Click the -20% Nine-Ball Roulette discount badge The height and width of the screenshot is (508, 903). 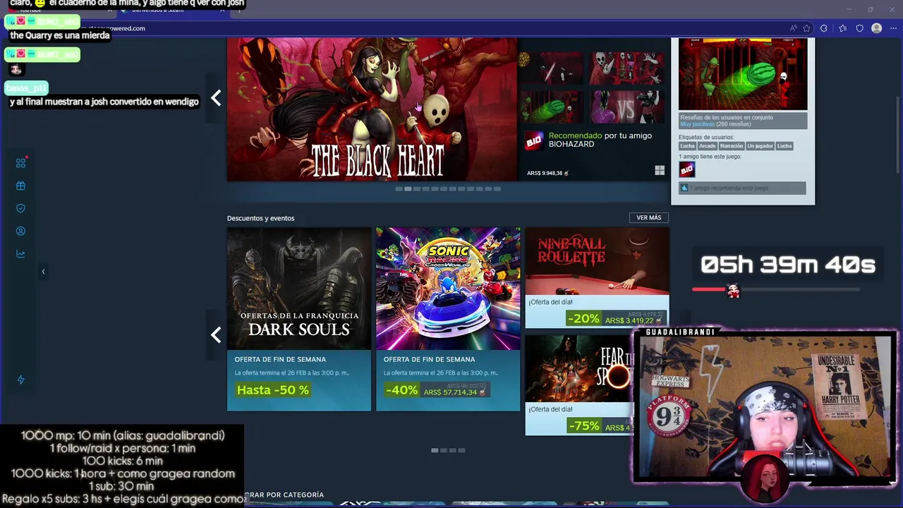[x=584, y=319]
